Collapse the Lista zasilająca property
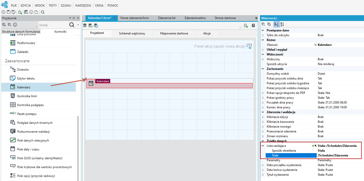Viewport: 364px width, 181px height. [263, 146]
